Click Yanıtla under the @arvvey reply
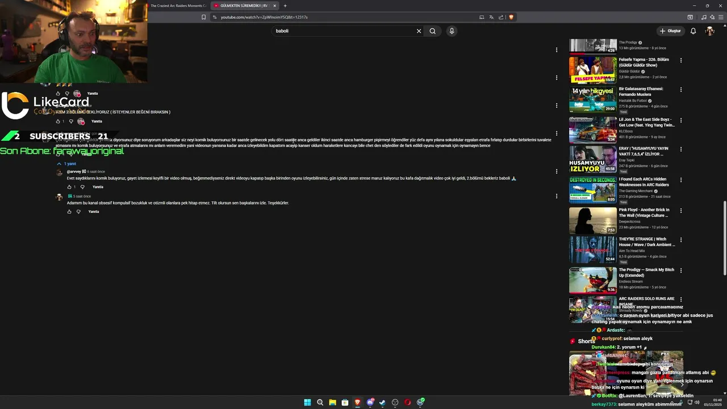Image resolution: width=727 pixels, height=409 pixels. pos(98,187)
